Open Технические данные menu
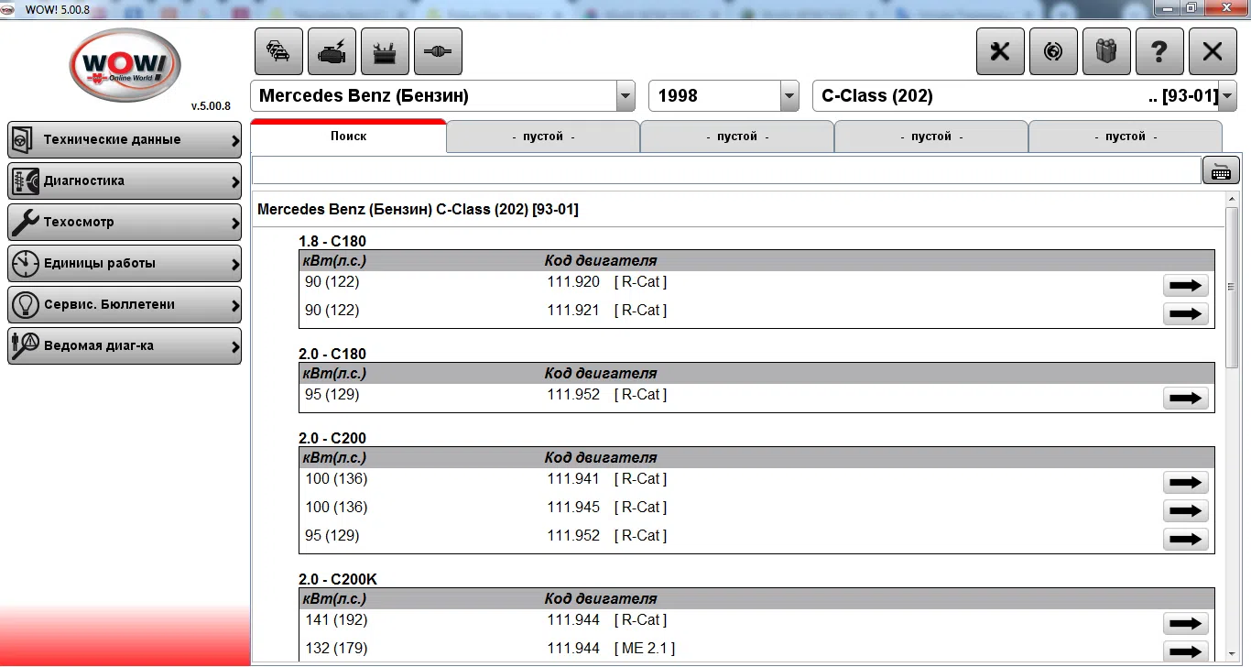Screen dimensions: 1251x667 tap(125, 140)
